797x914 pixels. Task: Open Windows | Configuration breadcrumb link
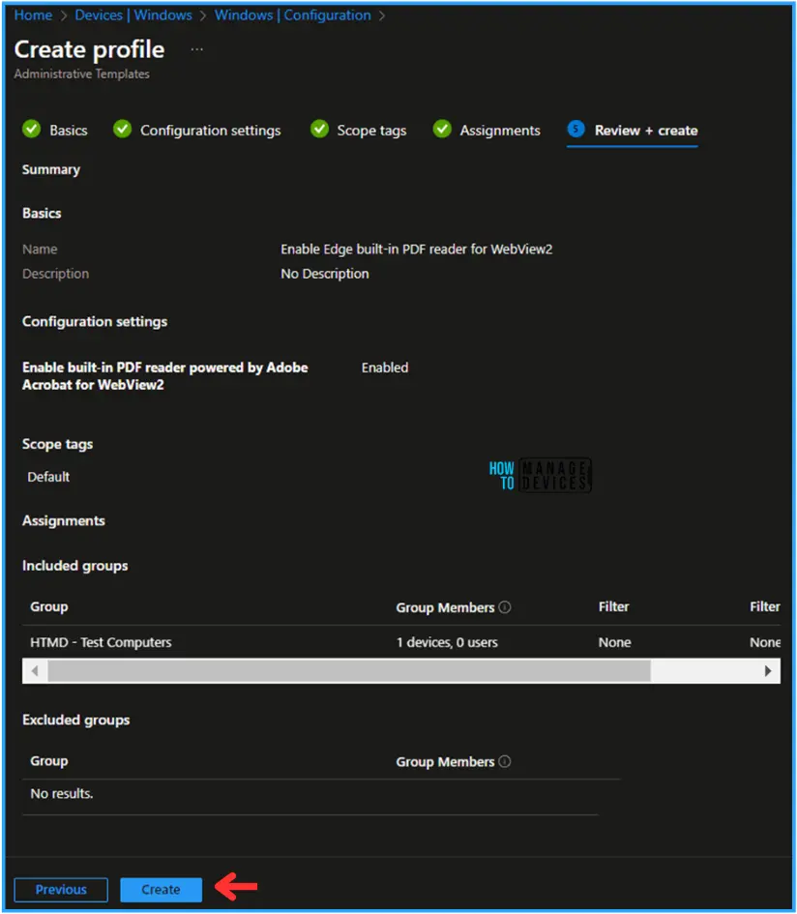pyautogui.click(x=293, y=15)
